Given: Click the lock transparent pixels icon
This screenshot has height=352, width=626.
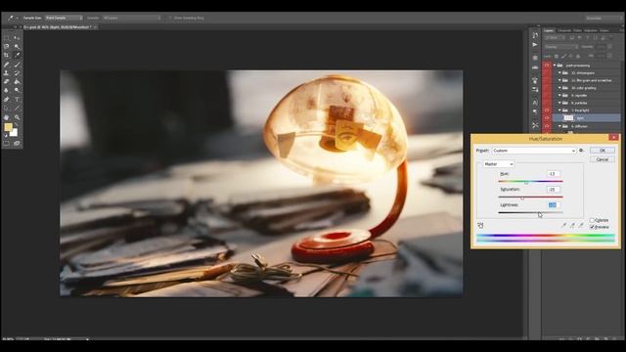Looking at the screenshot, I should click(x=557, y=56).
